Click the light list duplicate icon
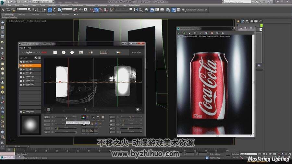 pos(36,58)
